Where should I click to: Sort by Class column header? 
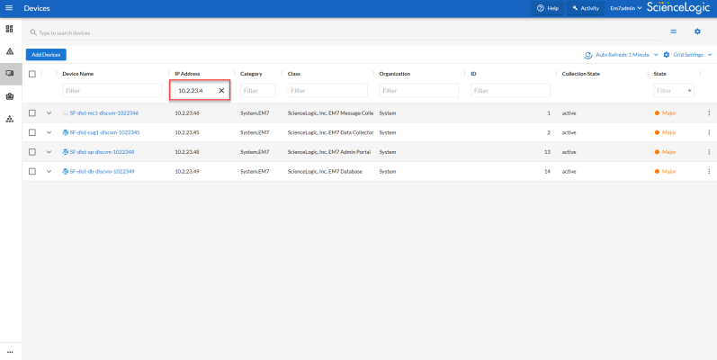pyautogui.click(x=293, y=74)
